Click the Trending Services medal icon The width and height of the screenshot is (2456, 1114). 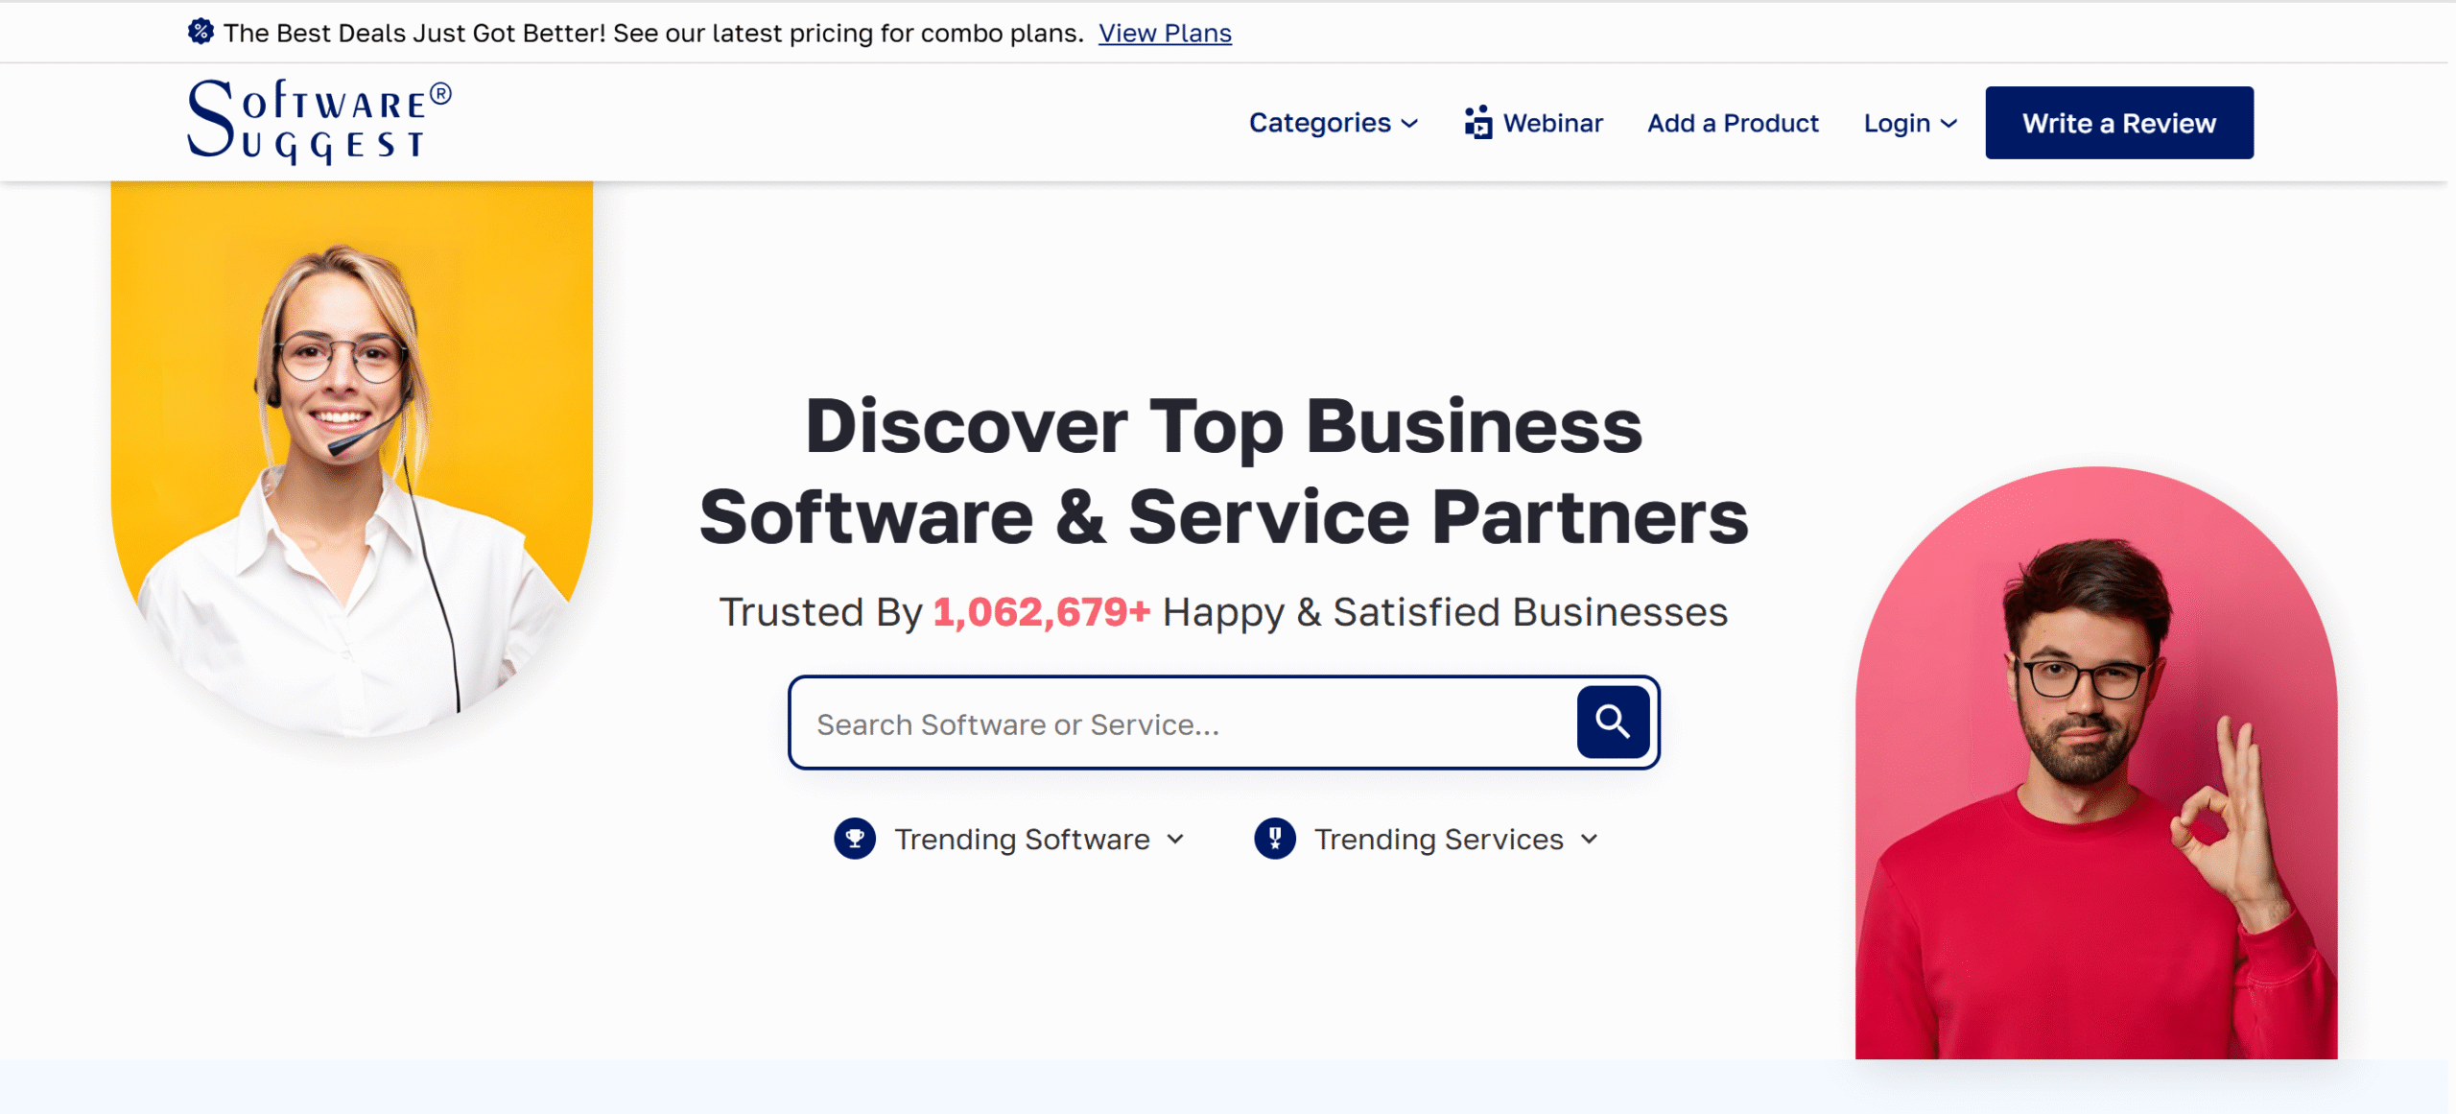(x=1275, y=839)
